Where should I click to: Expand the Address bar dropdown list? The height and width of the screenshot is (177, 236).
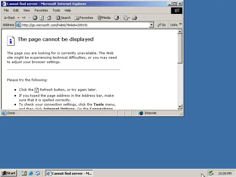coord(152,25)
